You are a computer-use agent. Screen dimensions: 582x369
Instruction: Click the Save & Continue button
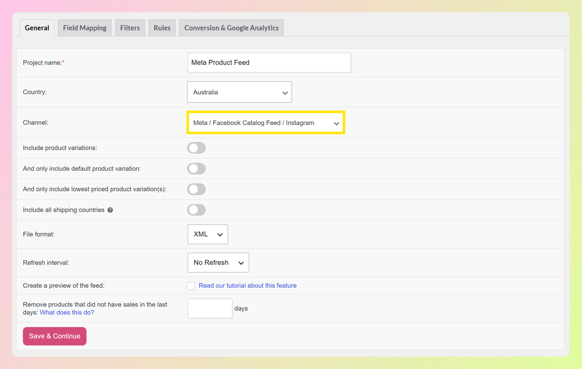(55, 336)
